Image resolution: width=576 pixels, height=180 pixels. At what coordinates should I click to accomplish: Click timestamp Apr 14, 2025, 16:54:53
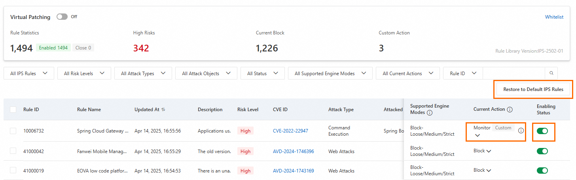(157, 171)
